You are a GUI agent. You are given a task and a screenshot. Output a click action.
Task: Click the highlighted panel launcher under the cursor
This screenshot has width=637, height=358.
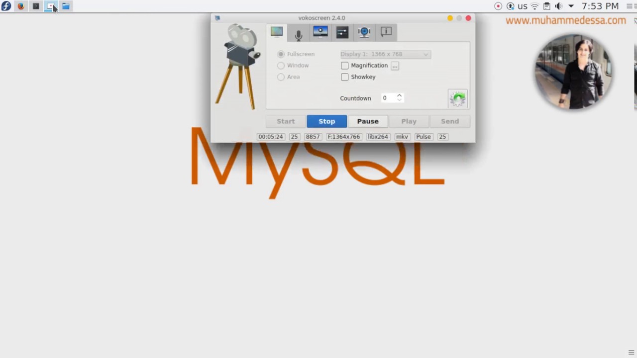pos(51,6)
